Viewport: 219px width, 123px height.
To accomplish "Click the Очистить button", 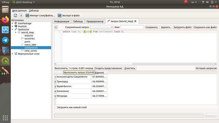I will [130, 68].
